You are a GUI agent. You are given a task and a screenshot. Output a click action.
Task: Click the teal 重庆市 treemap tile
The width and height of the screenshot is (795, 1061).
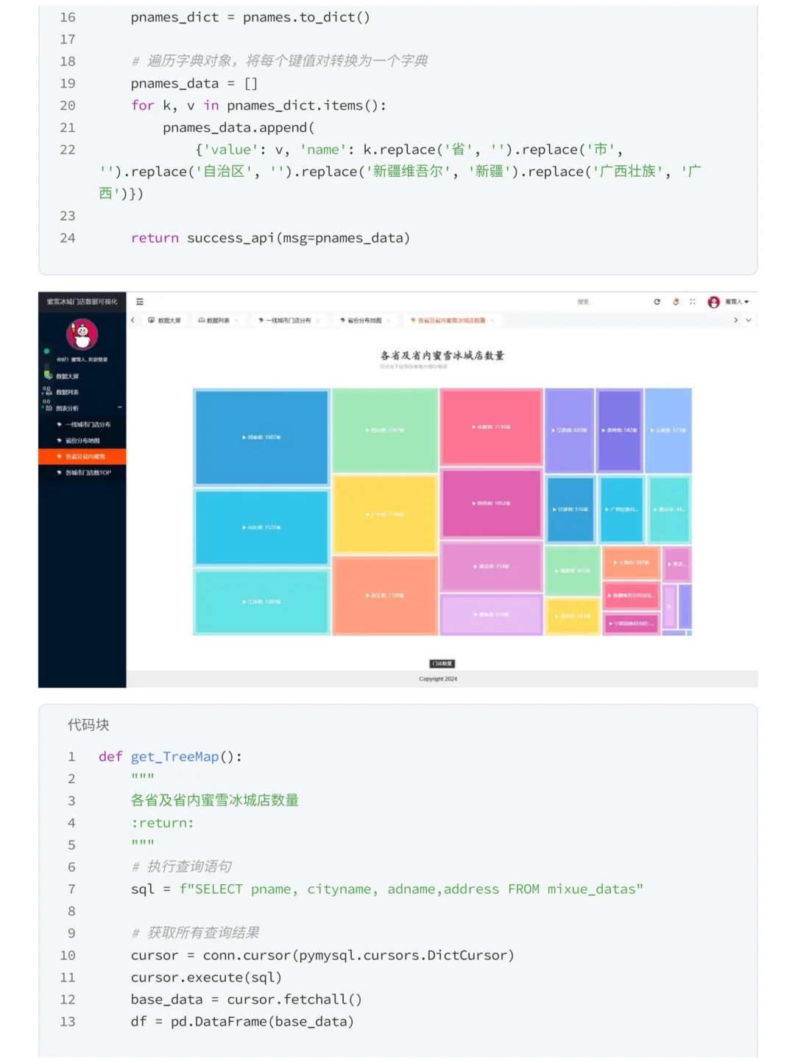point(669,510)
